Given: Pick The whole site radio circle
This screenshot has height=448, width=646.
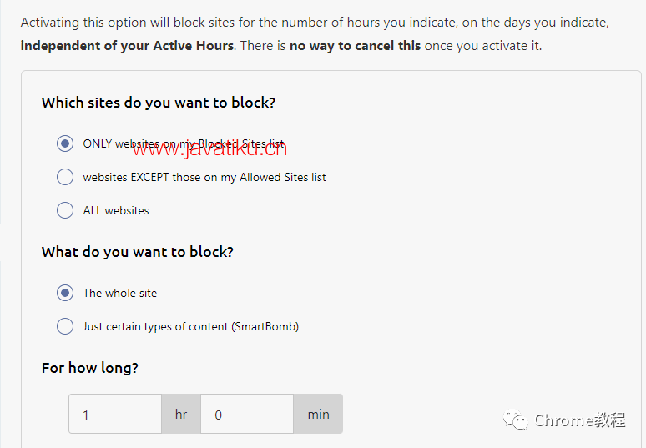Looking at the screenshot, I should click(65, 293).
